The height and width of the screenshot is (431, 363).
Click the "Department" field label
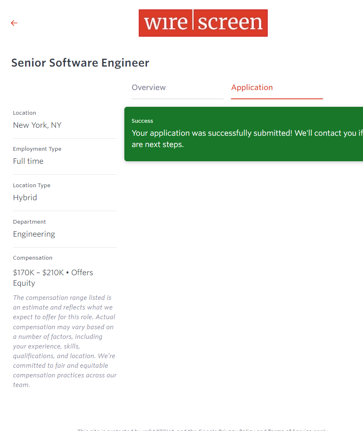[29, 222]
